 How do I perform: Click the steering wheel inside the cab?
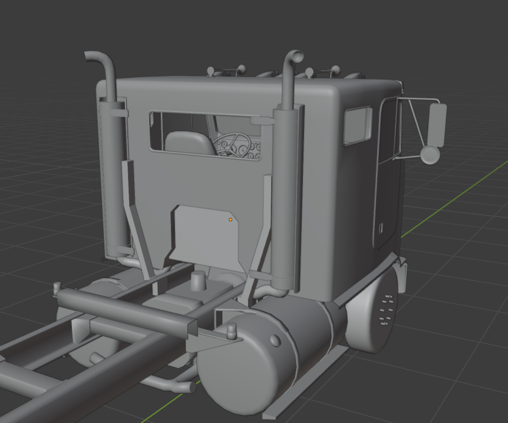tap(233, 145)
